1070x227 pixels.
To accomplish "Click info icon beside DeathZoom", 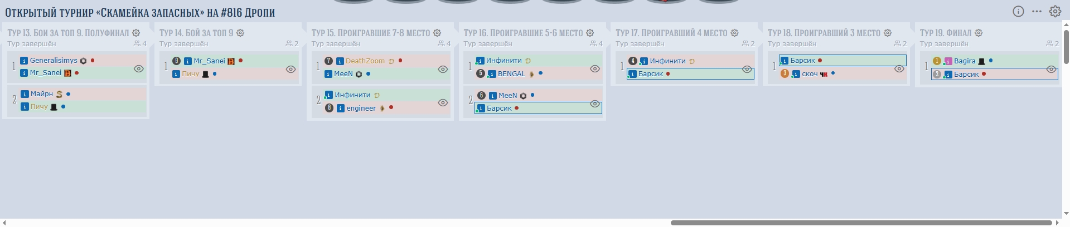I will tap(340, 61).
